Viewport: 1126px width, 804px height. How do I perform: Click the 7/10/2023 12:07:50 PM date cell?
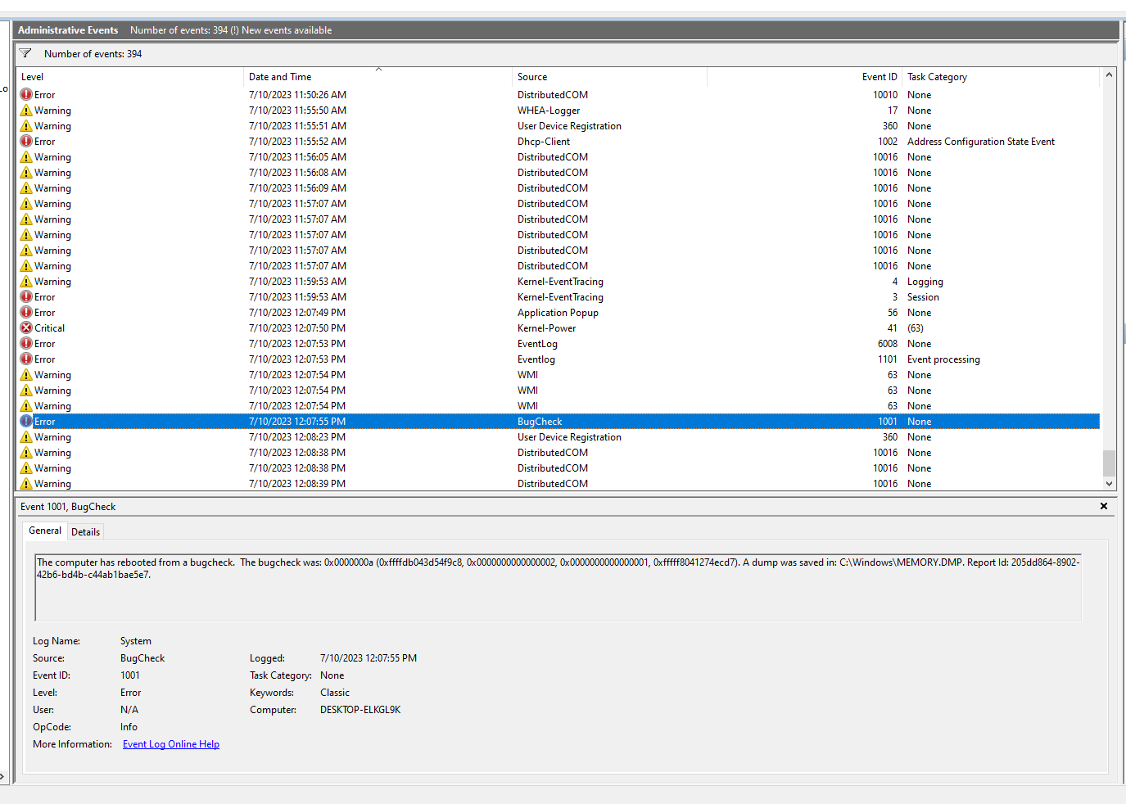297,328
